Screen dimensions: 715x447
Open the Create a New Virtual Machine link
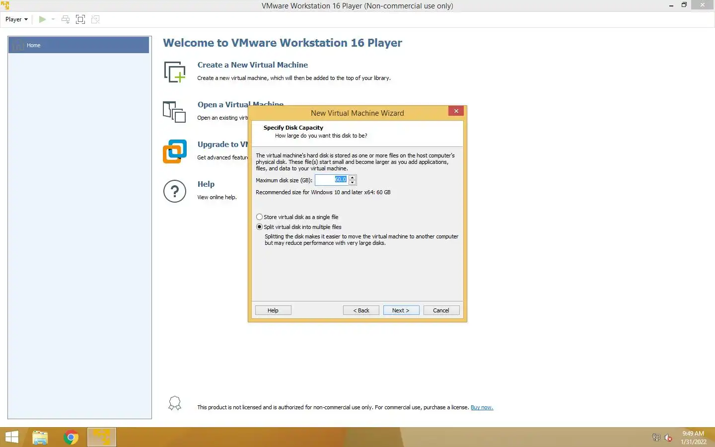pyautogui.click(x=252, y=65)
